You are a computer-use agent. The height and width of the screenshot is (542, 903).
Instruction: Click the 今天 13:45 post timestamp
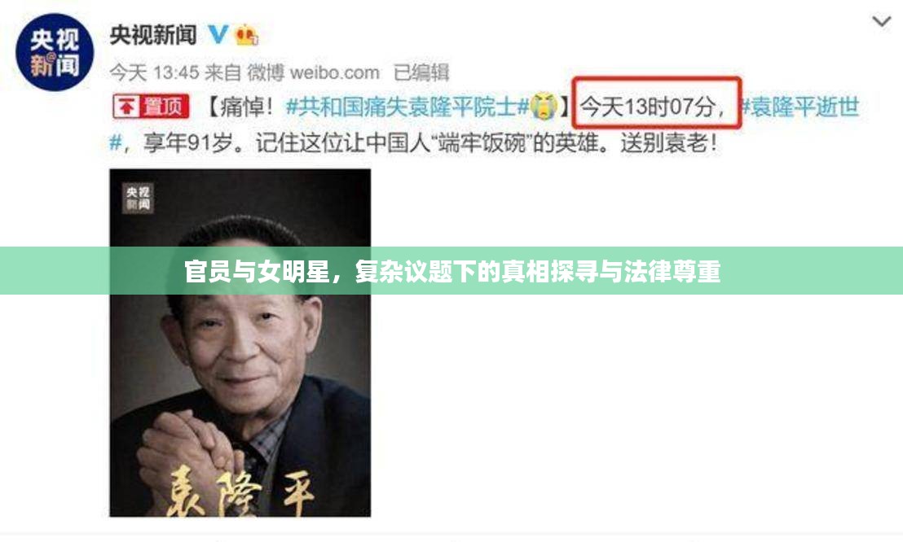tap(154, 72)
